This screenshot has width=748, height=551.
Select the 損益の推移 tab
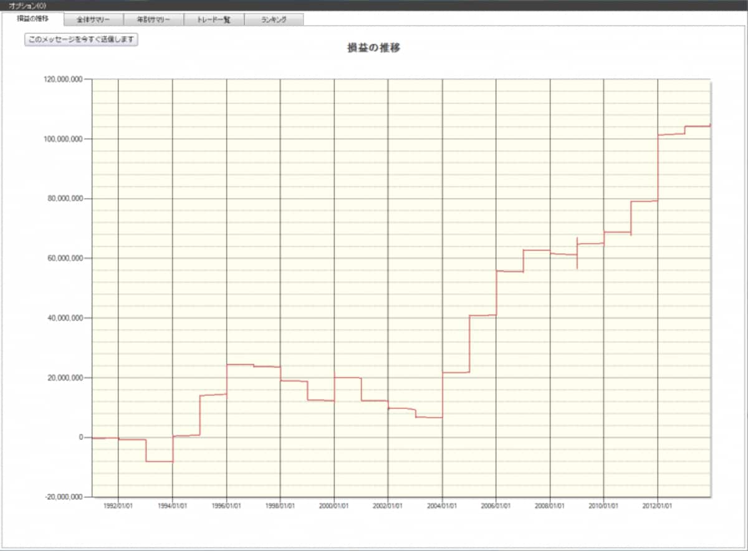32,19
